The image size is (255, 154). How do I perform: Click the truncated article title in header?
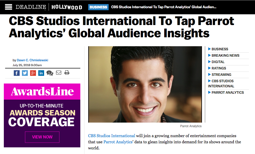(x=164, y=7)
